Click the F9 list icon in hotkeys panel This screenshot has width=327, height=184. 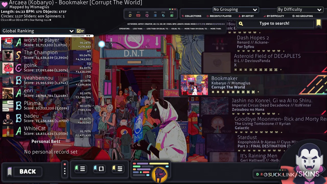point(155,15)
